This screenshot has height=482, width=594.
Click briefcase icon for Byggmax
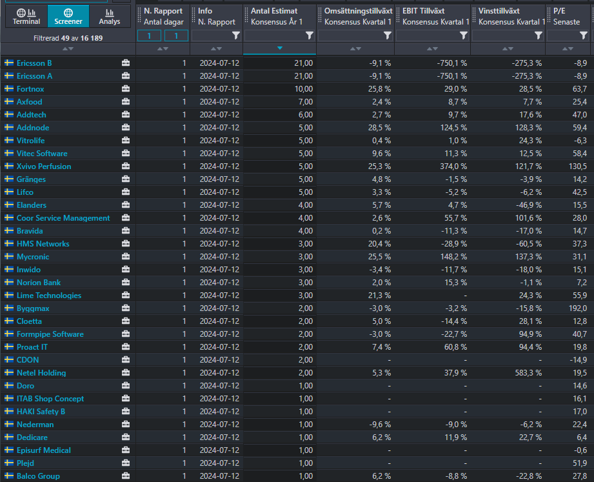point(126,308)
